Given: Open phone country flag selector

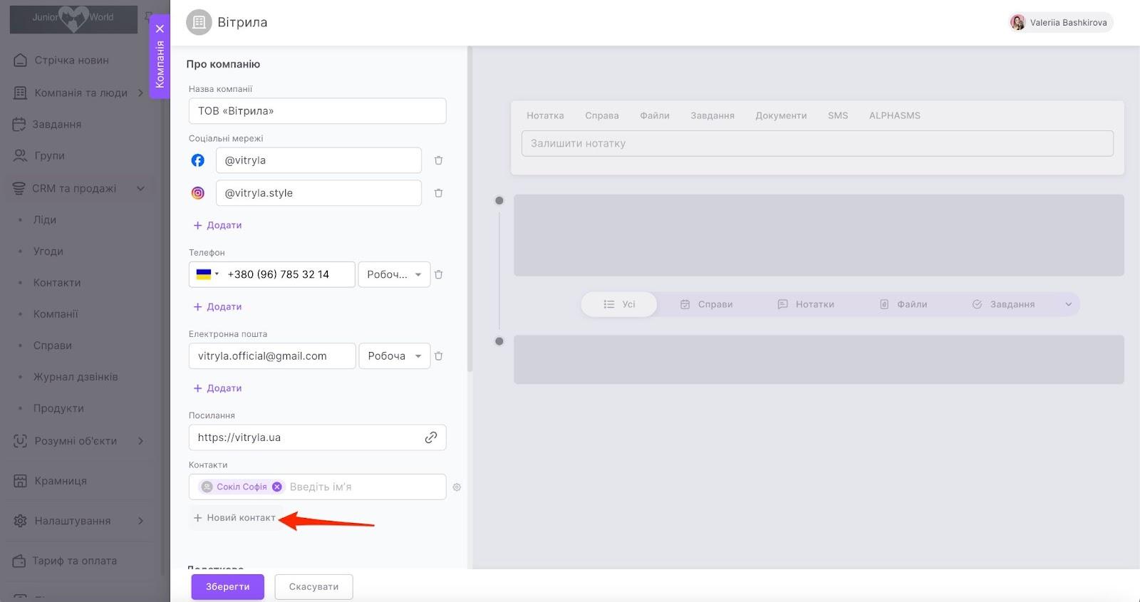Looking at the screenshot, I should (x=207, y=275).
